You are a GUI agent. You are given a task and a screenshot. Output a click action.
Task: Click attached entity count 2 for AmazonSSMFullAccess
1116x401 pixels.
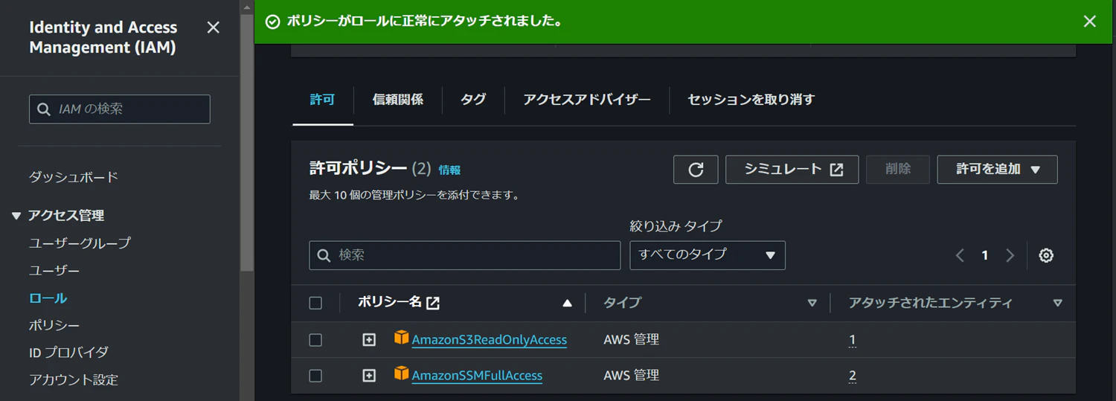(853, 376)
